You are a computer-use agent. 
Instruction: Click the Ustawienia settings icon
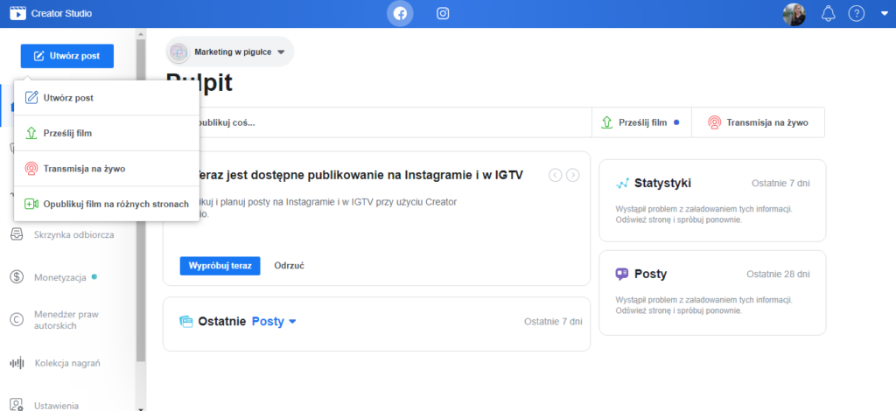click(x=17, y=405)
